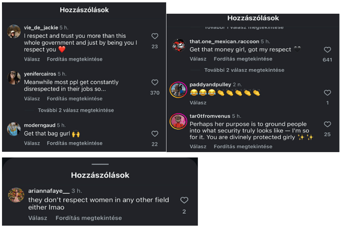Tap heart on tar0tfromvenus comment
Screen dimensions: 341x227
click(327, 124)
